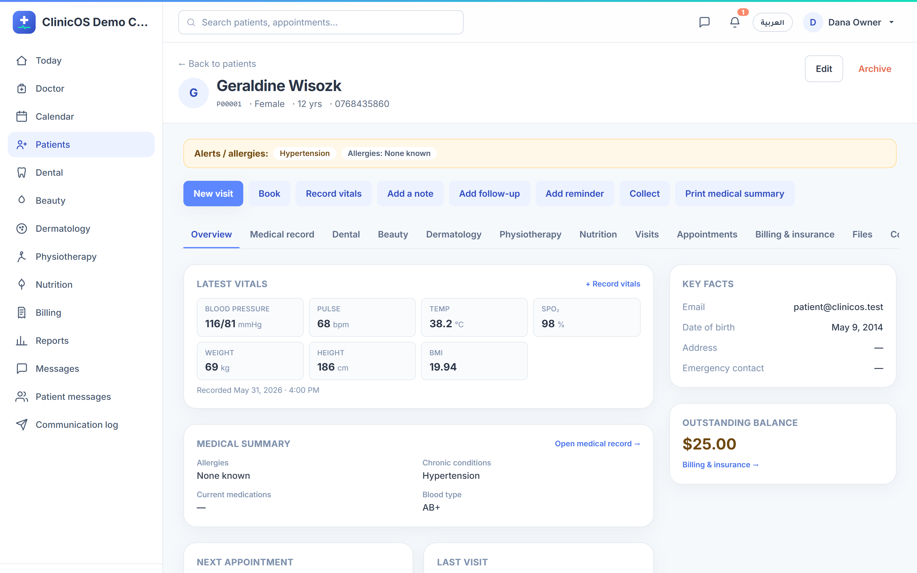This screenshot has width=917, height=573.
Task: Open medical record link
Action: (x=597, y=444)
